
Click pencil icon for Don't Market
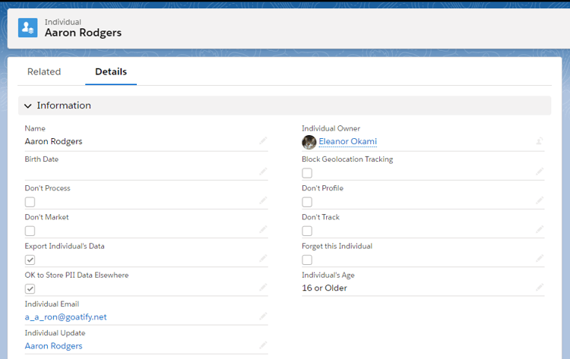coord(263,229)
